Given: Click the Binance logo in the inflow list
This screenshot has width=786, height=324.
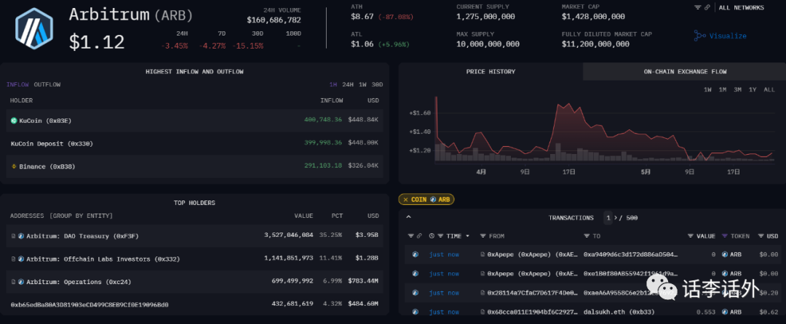Looking at the screenshot, I should (x=14, y=166).
